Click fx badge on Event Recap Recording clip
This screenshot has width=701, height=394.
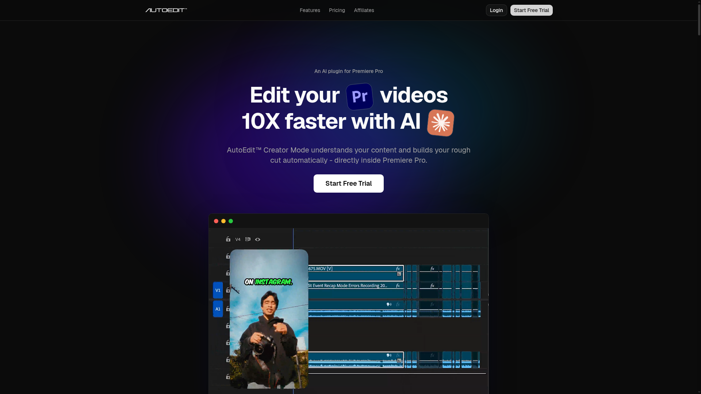pyautogui.click(x=398, y=286)
